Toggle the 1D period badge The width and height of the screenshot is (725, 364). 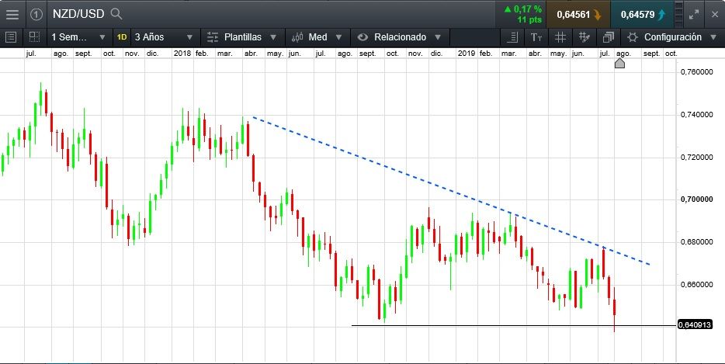pos(122,37)
